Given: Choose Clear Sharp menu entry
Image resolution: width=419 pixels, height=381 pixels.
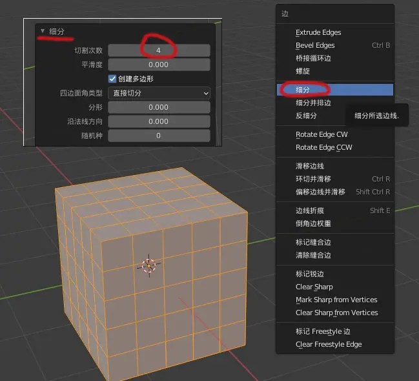Looking at the screenshot, I should click(335, 287).
